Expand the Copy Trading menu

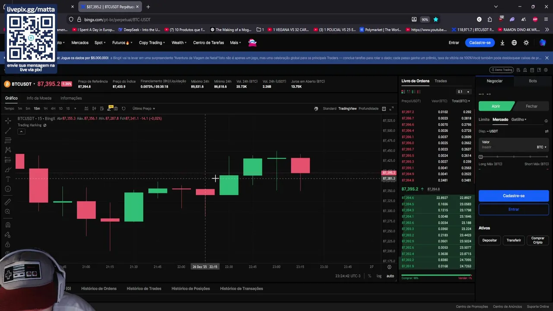click(x=152, y=43)
